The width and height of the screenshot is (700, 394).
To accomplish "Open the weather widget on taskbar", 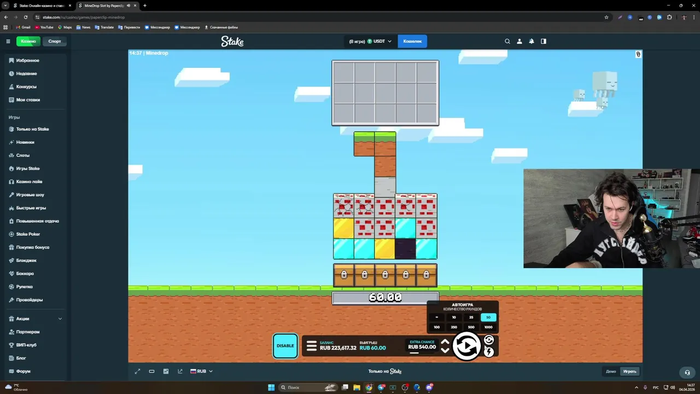I will (16, 387).
